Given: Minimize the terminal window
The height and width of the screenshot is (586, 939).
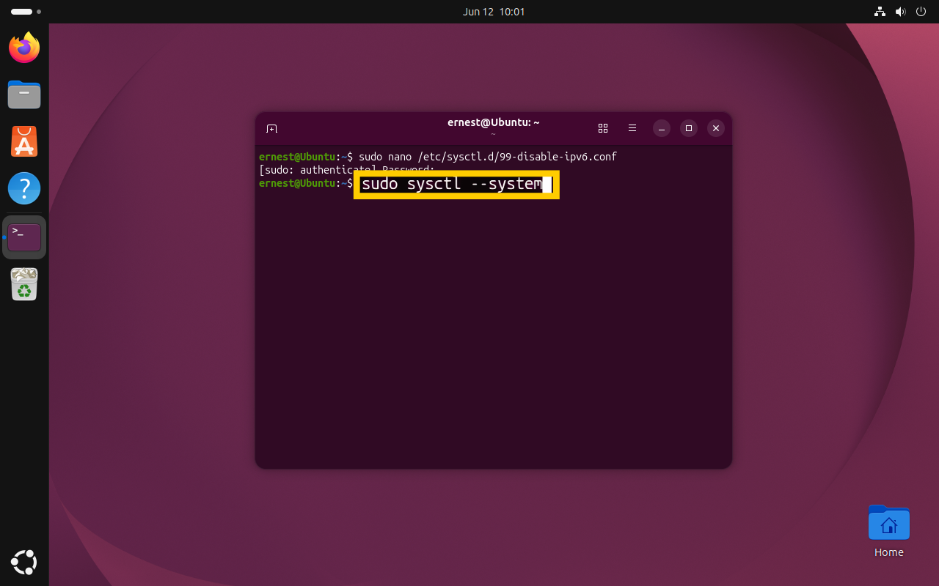Looking at the screenshot, I should pyautogui.click(x=662, y=128).
